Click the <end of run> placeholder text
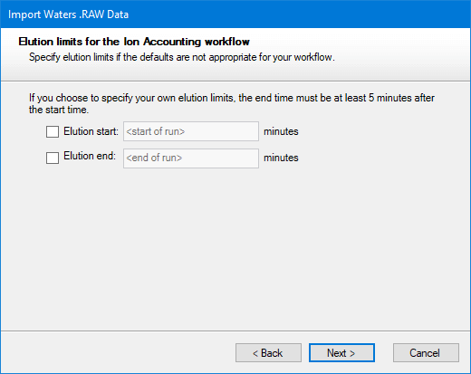This screenshot has width=471, height=374. (x=154, y=158)
